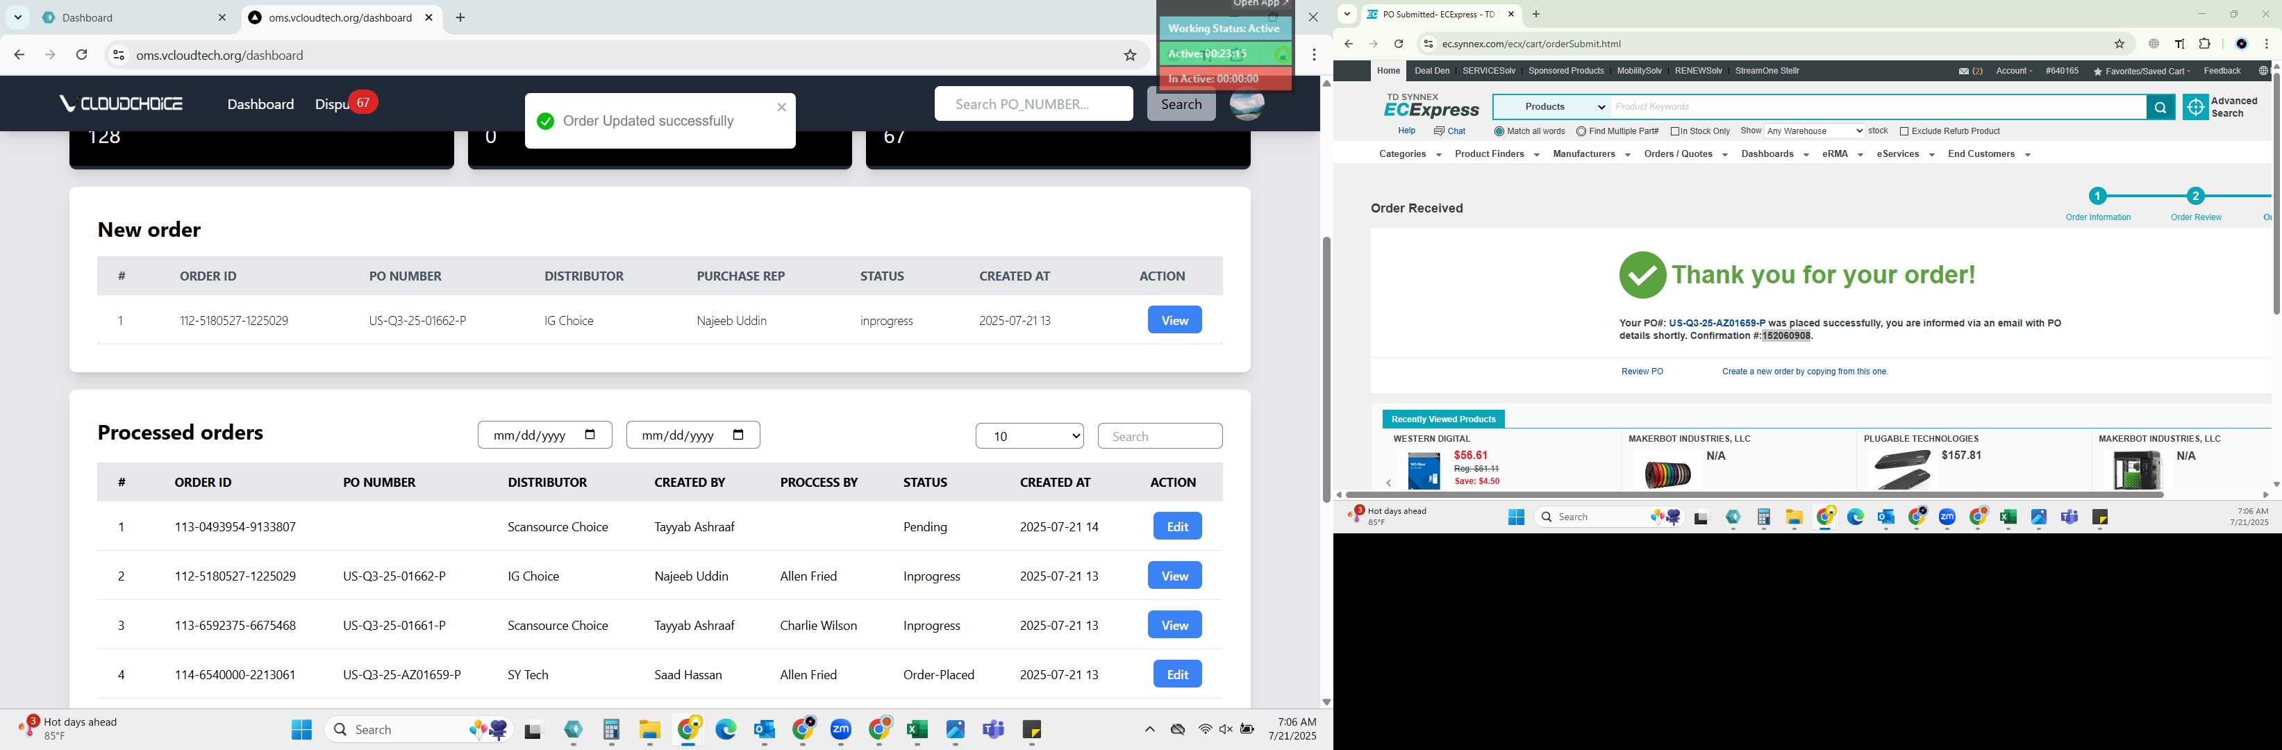
Task: Open Extensions puzzle icon in ECExpress browser
Action: 2205,43
